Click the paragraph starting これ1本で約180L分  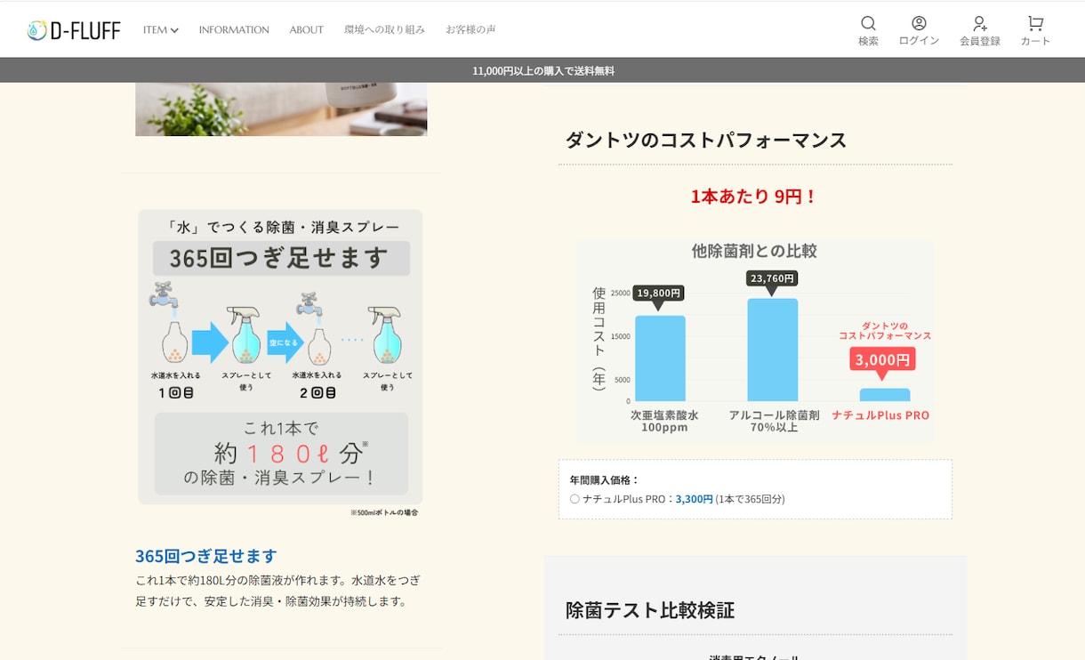277,591
